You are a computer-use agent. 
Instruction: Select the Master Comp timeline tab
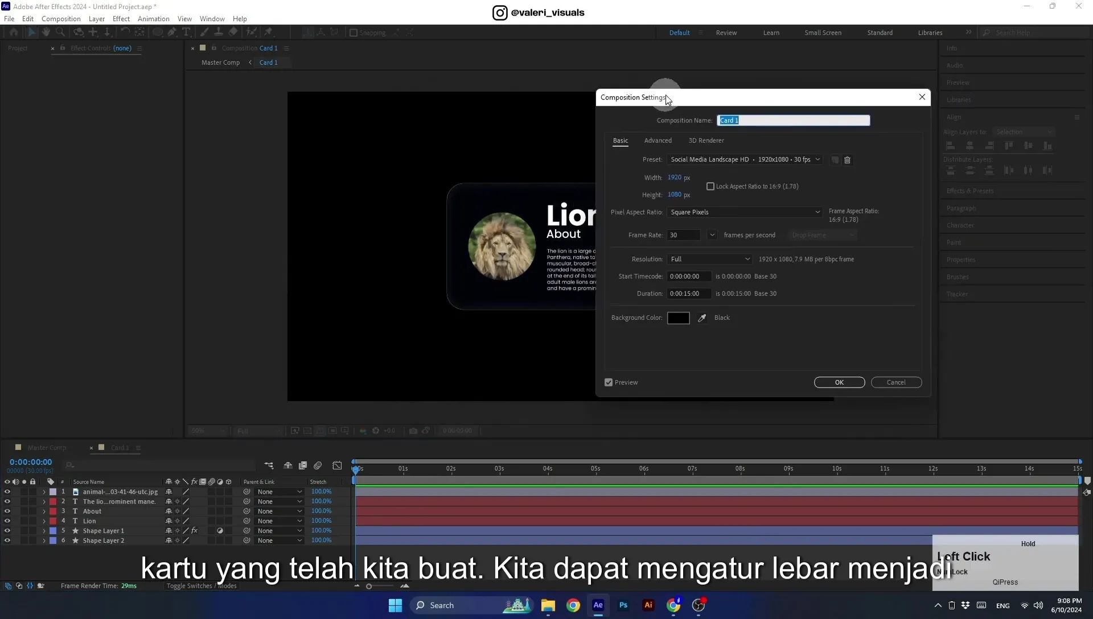(x=47, y=448)
